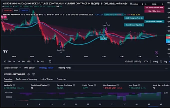Click the info icon next to Net Profit
The height and width of the screenshot is (108, 170).
pos(14,85)
